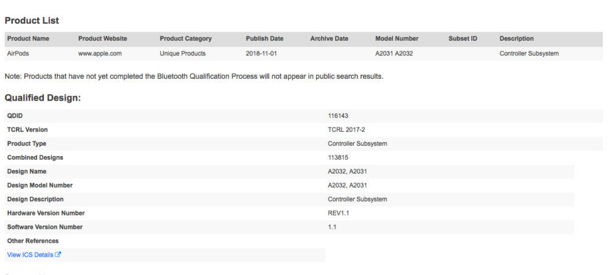This screenshot has height=275, width=608.
Task: Click the Model Number column header
Action: pyautogui.click(x=396, y=39)
